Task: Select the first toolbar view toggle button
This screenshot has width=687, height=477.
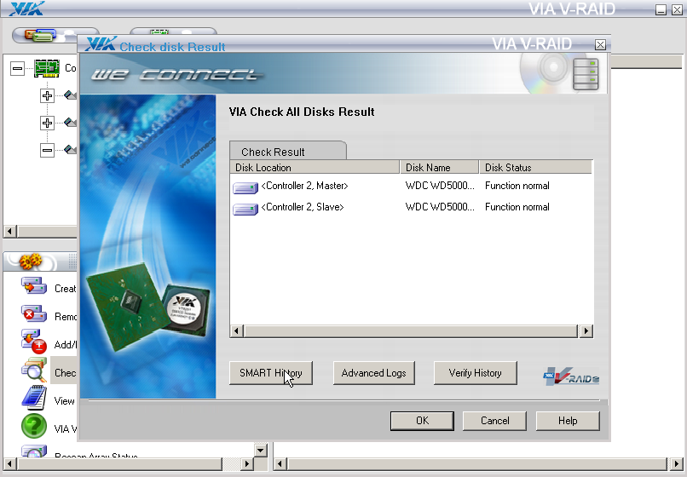Action: 55,35
